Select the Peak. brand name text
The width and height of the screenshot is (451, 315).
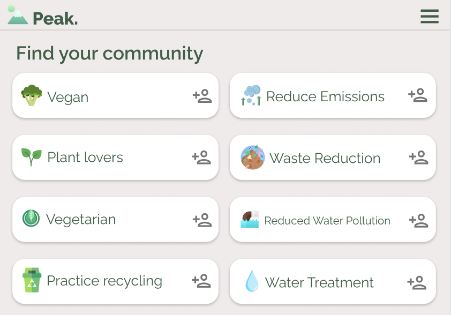tap(55, 18)
